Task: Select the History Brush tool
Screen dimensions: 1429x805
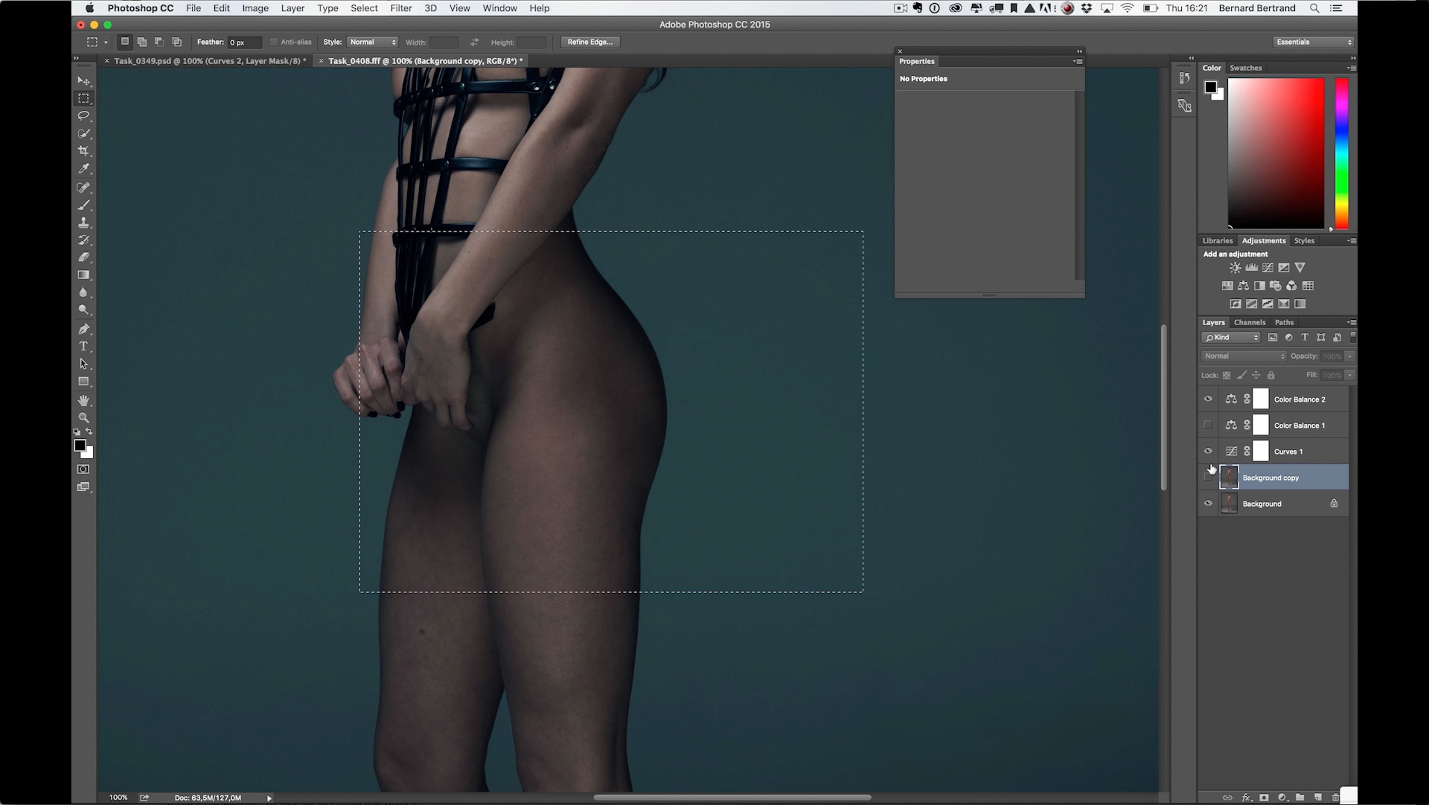Action: point(84,240)
